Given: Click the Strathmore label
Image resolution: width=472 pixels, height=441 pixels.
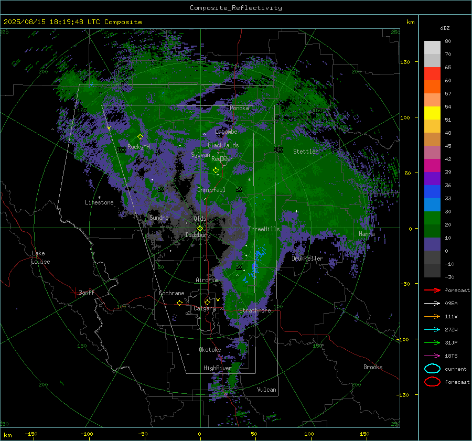Looking at the screenshot, I should pyautogui.click(x=255, y=310).
